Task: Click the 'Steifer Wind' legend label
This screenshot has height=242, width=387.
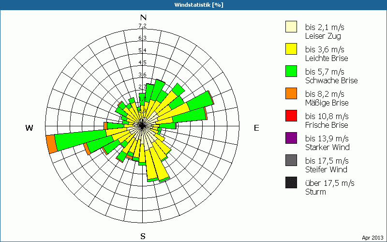Action: tap(326, 169)
